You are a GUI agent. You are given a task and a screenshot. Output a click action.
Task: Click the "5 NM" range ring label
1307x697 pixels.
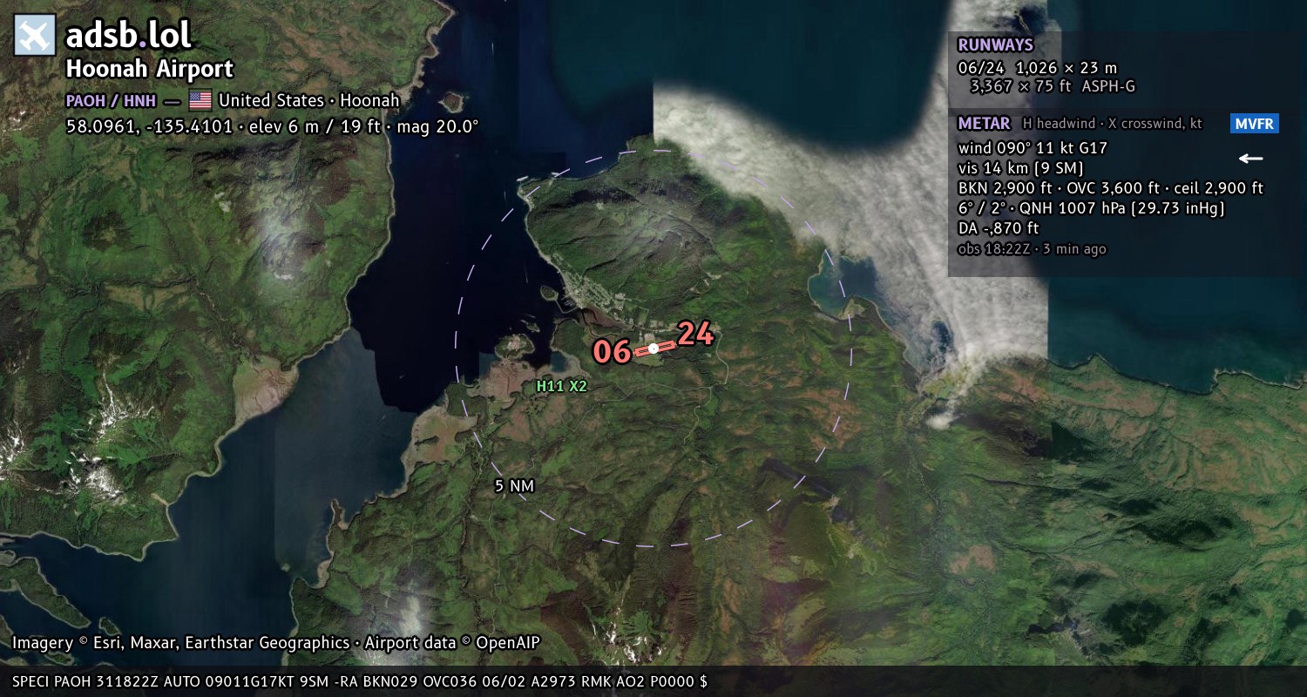pyautogui.click(x=514, y=486)
